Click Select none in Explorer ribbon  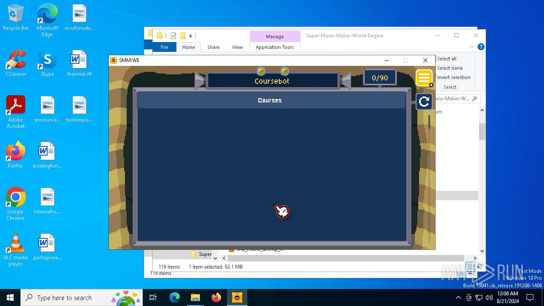point(450,68)
